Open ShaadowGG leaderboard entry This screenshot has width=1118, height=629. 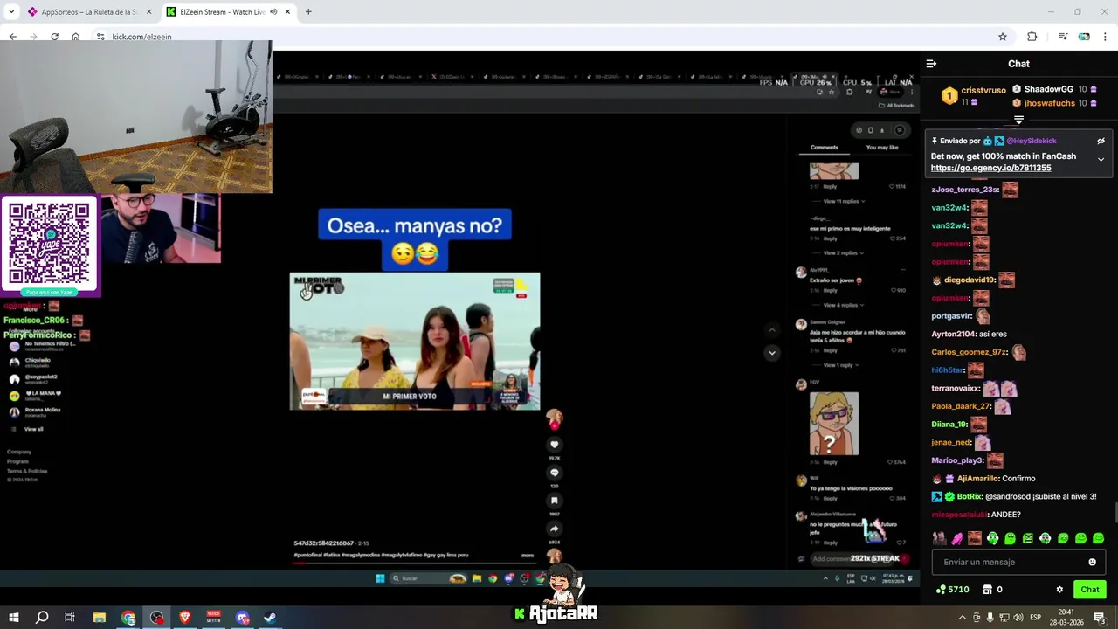(x=1048, y=89)
